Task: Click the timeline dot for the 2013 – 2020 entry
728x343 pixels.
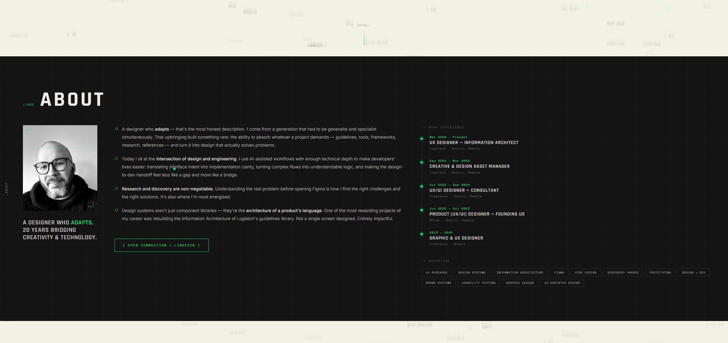Action: tap(422, 234)
